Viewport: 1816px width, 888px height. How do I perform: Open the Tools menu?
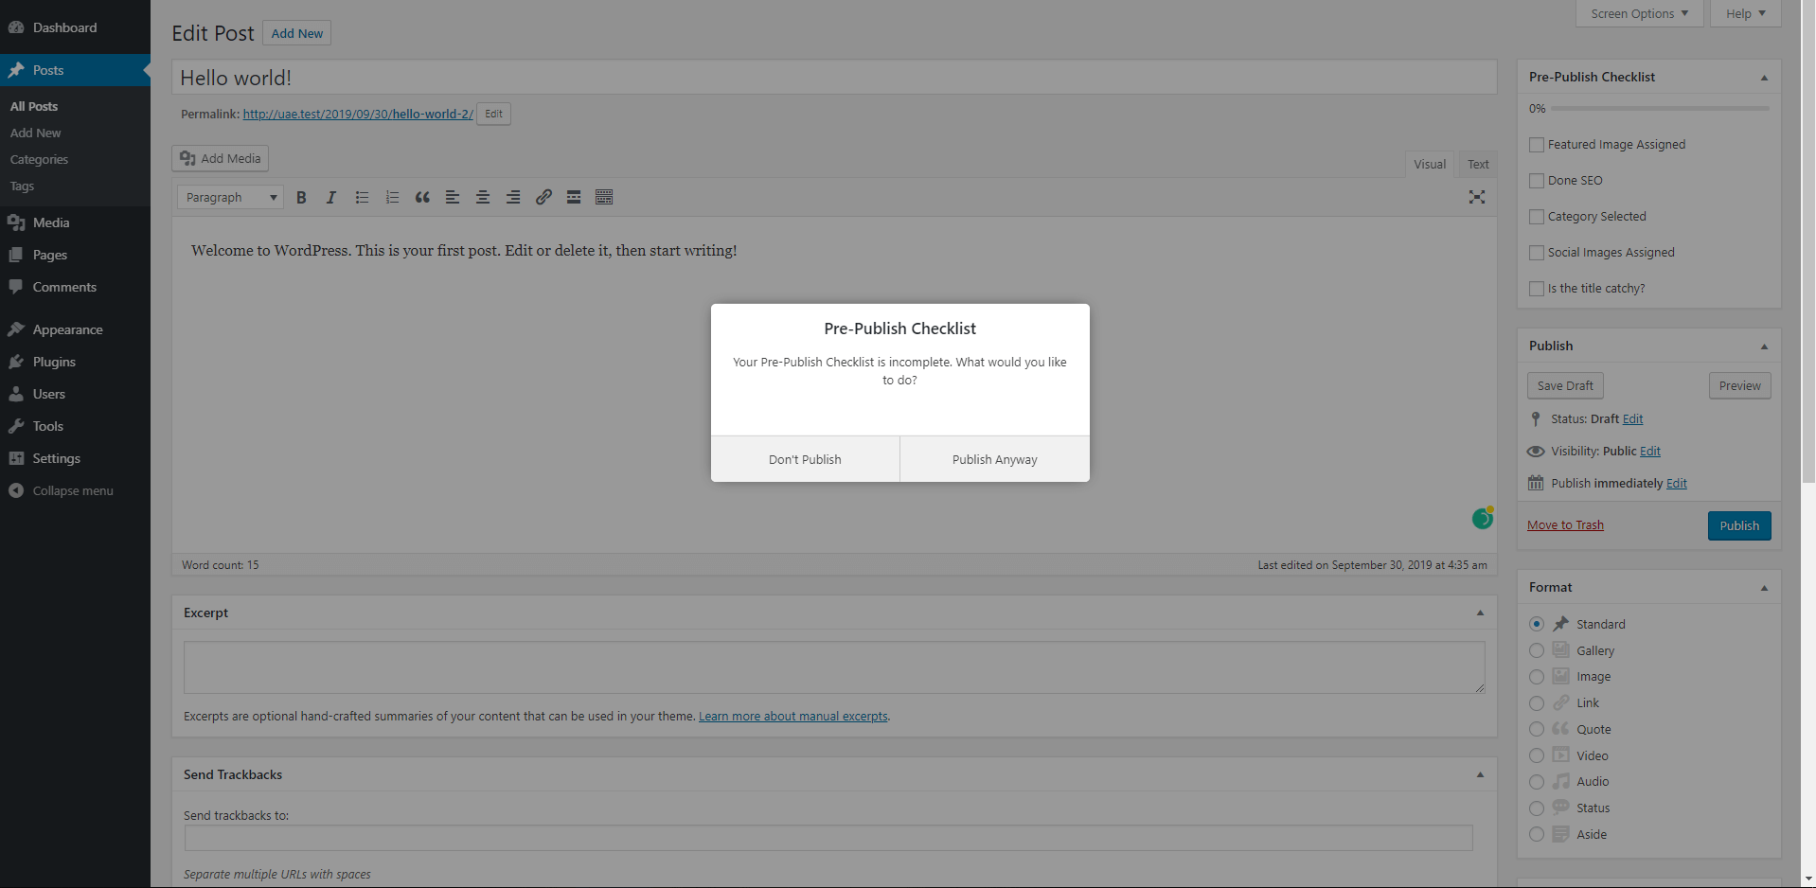[x=75, y=426]
